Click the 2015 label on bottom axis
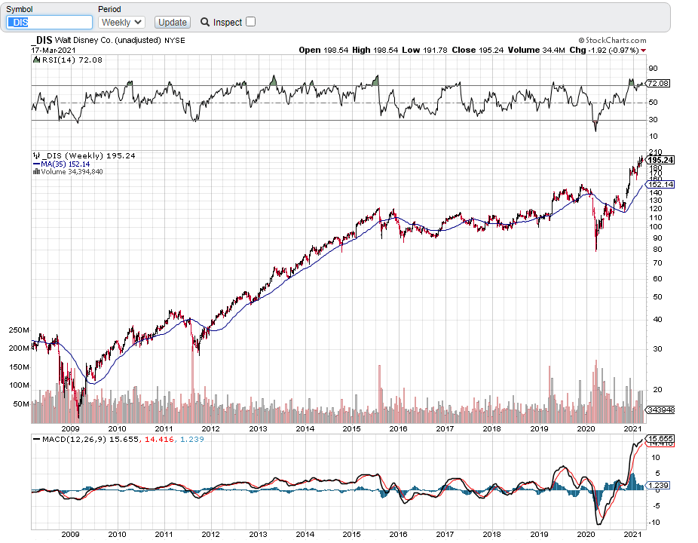This screenshot has width=698, height=543. click(x=352, y=534)
